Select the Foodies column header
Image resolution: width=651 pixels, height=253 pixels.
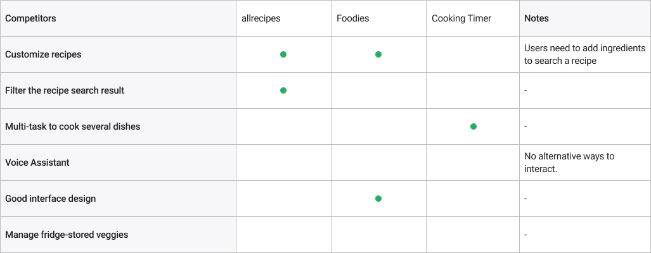click(x=352, y=18)
